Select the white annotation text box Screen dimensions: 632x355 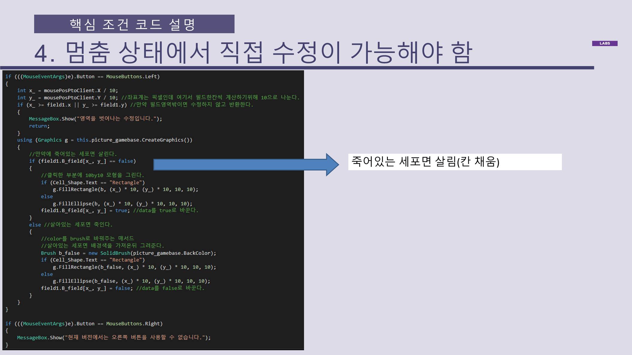pos(454,162)
